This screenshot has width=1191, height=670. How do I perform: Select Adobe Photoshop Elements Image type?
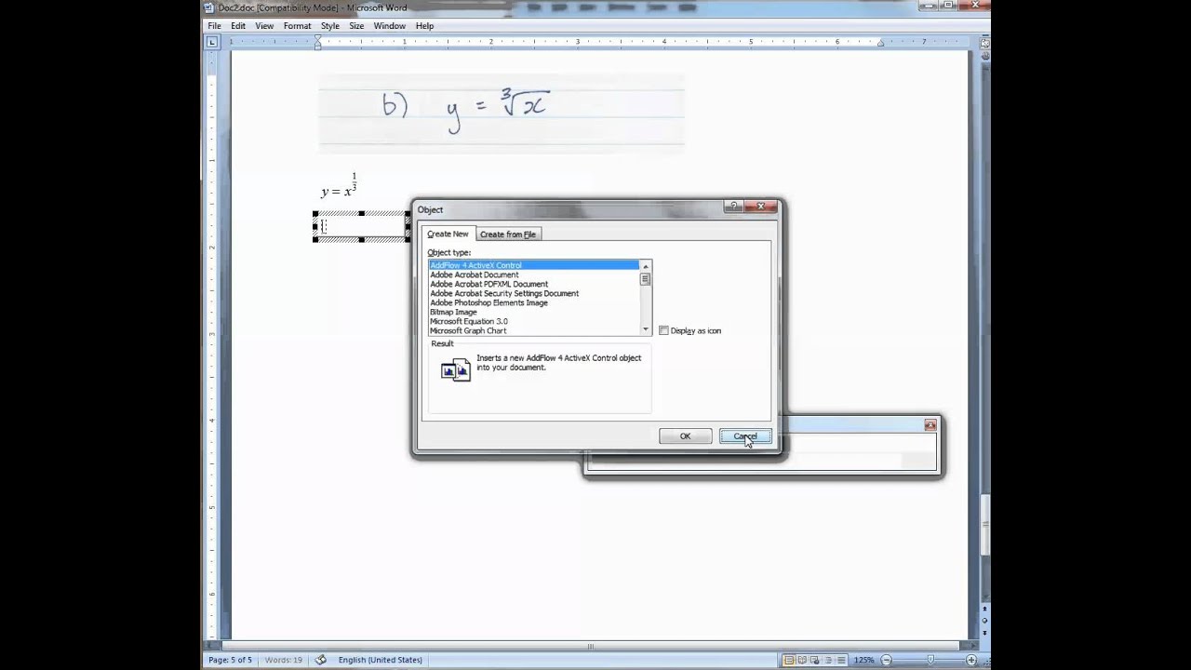pos(534,302)
